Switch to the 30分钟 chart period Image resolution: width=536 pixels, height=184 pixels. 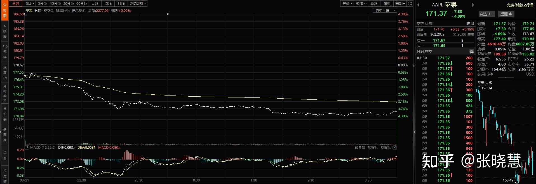tap(68, 3)
